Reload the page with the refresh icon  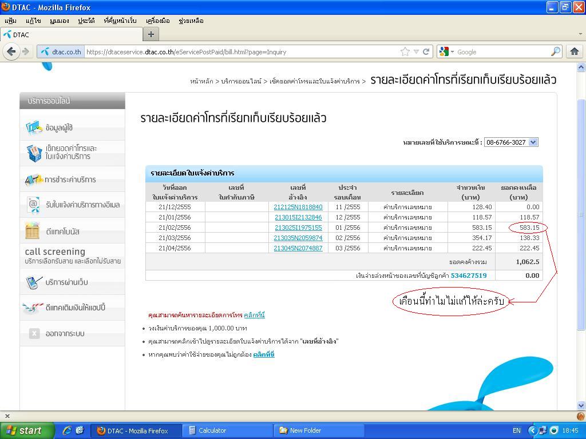[426, 52]
